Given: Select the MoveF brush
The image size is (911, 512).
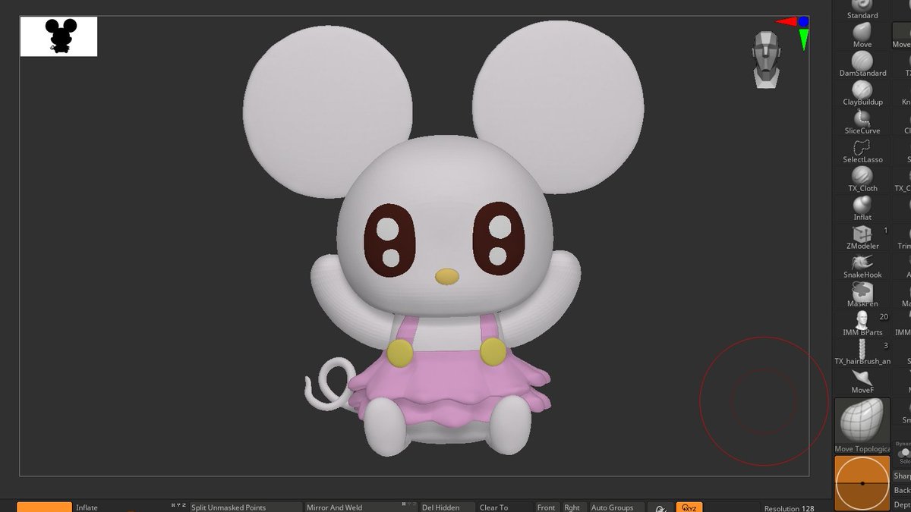Looking at the screenshot, I should (862, 381).
